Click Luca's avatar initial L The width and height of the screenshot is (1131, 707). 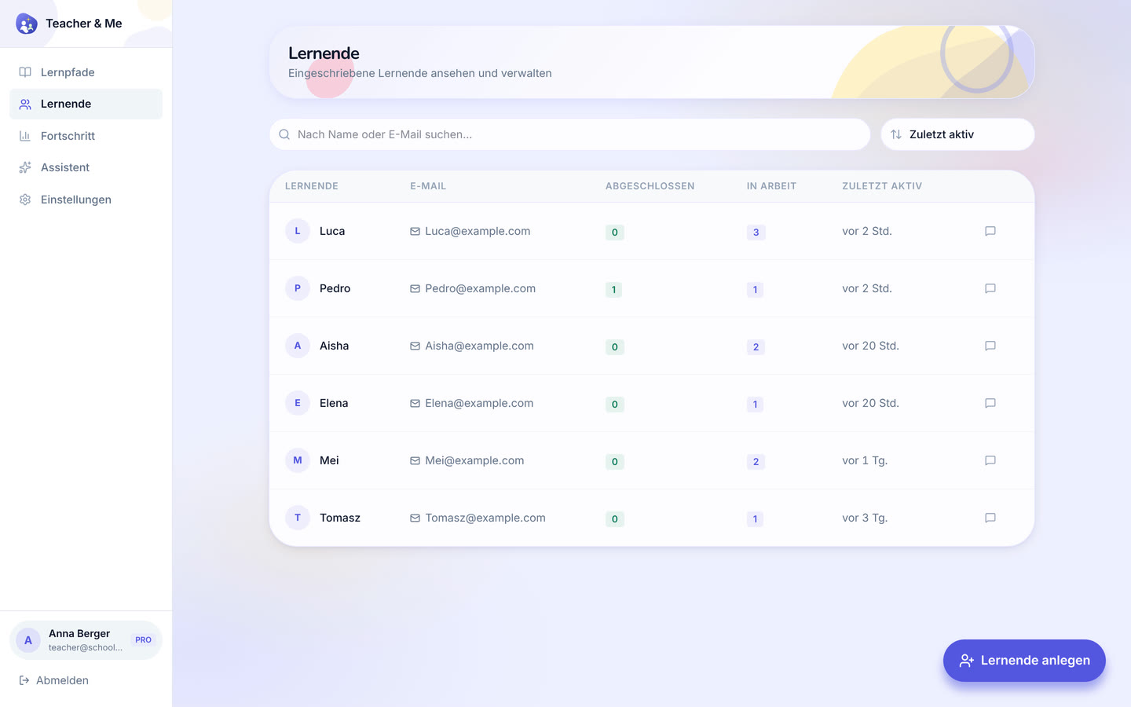coord(298,231)
